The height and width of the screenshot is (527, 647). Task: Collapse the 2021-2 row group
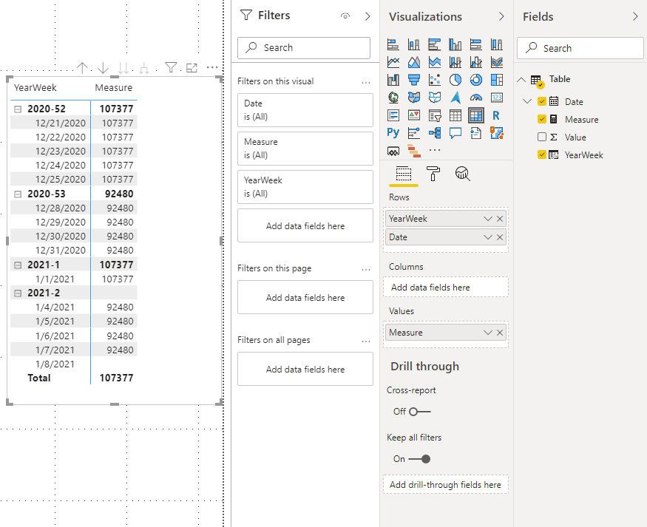(18, 293)
